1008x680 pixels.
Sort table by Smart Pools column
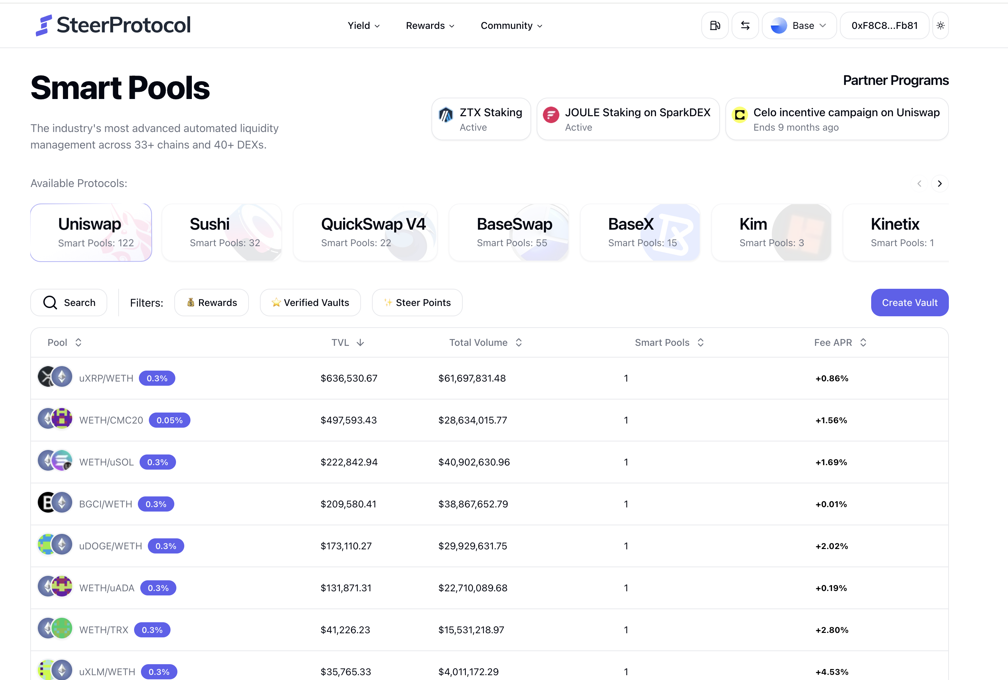(x=670, y=343)
